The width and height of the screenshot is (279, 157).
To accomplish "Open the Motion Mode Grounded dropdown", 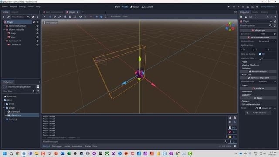I will (267, 41).
